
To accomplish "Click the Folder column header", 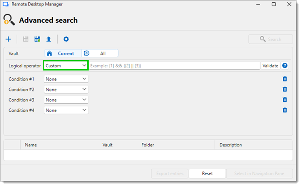I will [148, 145].
